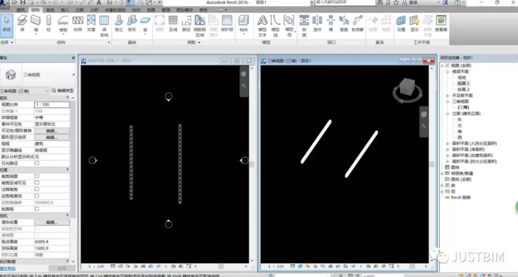Choose the 条形 strip foundation tool
This screenshot has height=277, width=518.
132,24
